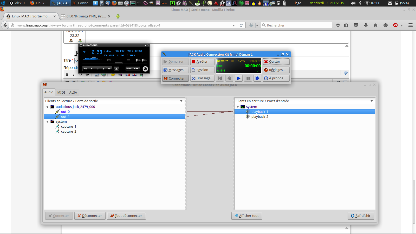Select the out_0 output port

coord(65,112)
